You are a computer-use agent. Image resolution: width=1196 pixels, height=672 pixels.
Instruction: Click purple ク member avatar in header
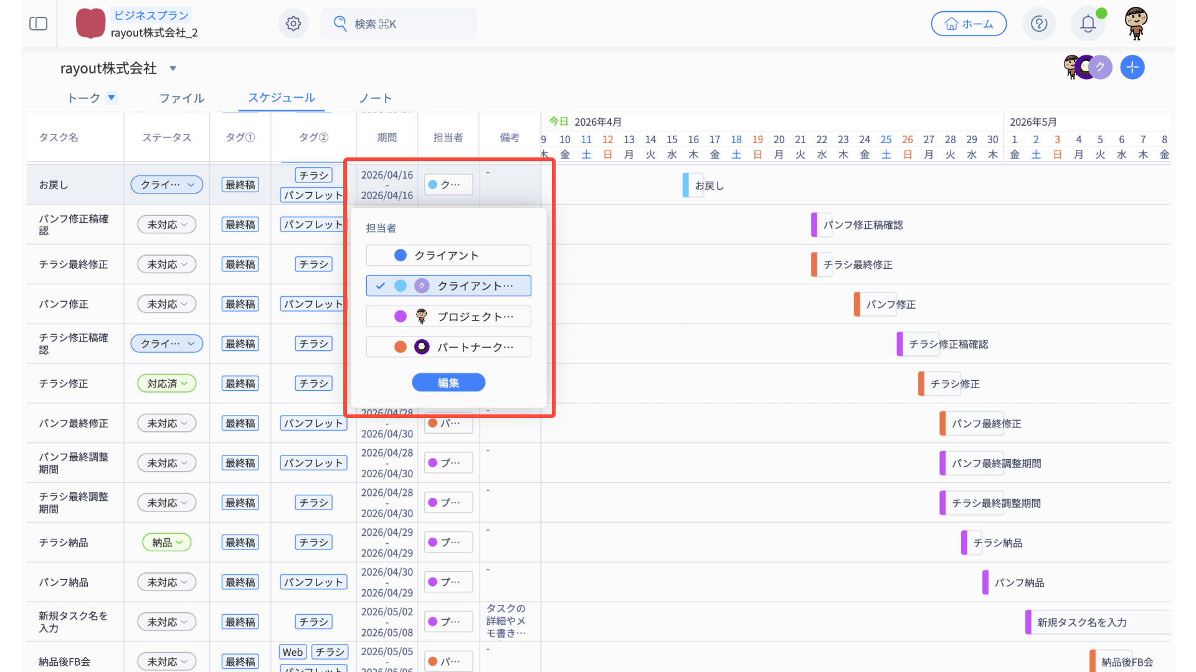pyautogui.click(x=1101, y=67)
